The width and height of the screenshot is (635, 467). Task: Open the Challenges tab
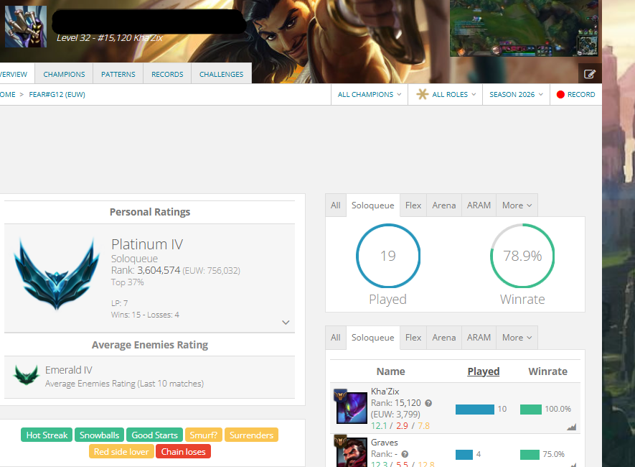pos(221,74)
